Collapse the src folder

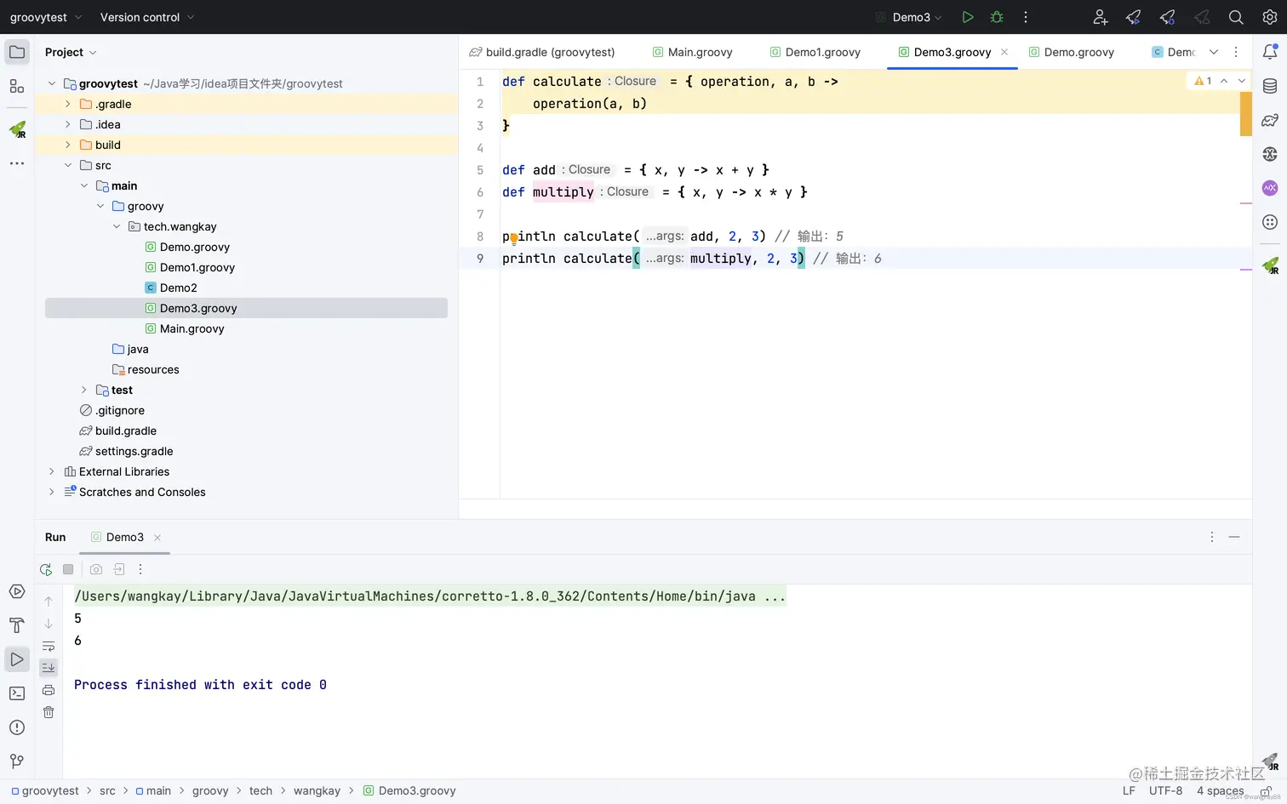click(x=68, y=165)
